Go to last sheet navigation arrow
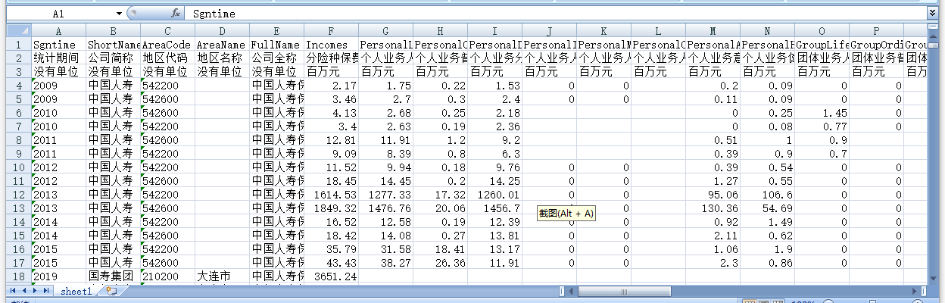 click(46, 291)
